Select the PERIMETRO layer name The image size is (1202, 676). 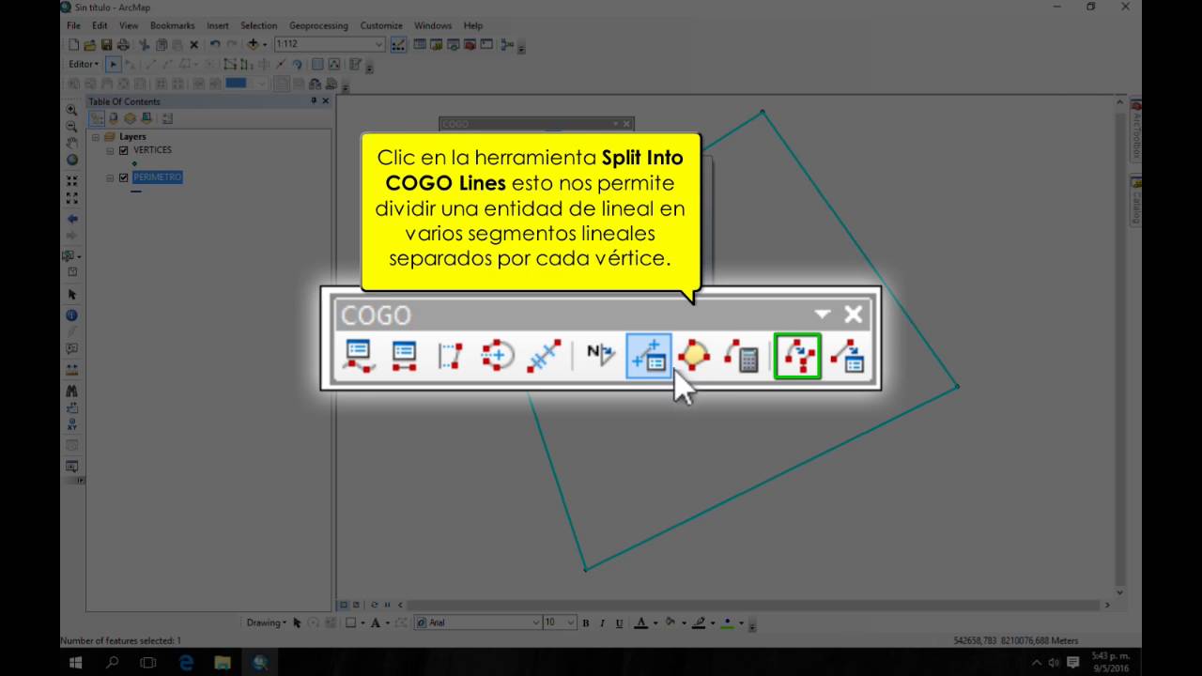coord(158,177)
